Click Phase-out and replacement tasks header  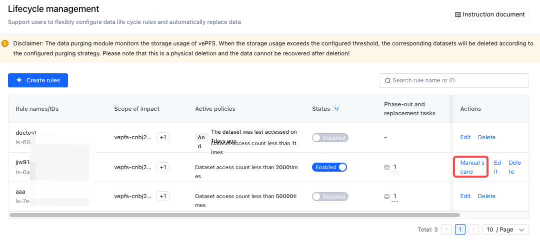click(410, 109)
